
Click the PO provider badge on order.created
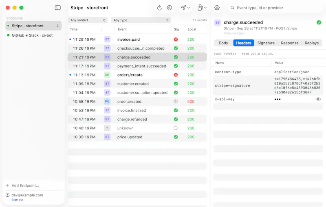tap(107, 101)
